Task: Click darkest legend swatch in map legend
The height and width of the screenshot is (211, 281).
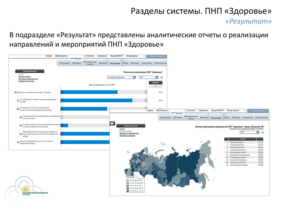Action: (x=128, y=191)
